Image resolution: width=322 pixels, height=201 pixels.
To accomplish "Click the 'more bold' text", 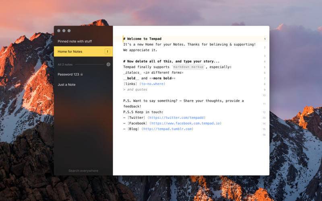I will (x=163, y=78).
